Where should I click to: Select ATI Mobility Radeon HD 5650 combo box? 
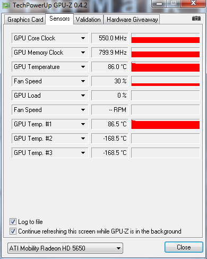coord(65,248)
